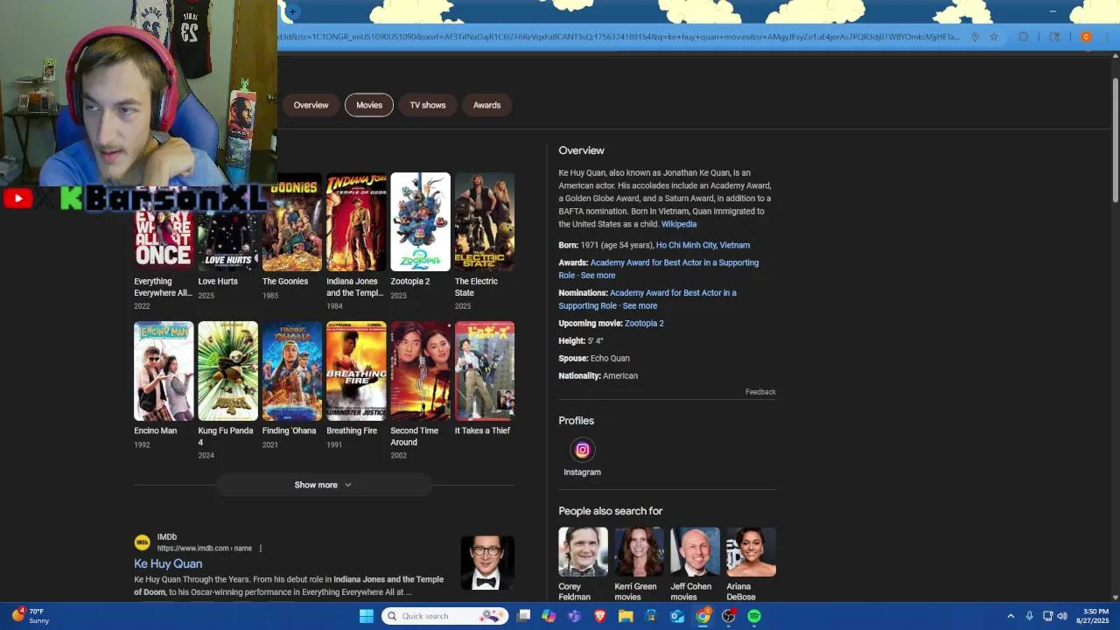Open the orange Chrome profile avatar
Image resolution: width=1120 pixels, height=630 pixels.
[x=1086, y=37]
